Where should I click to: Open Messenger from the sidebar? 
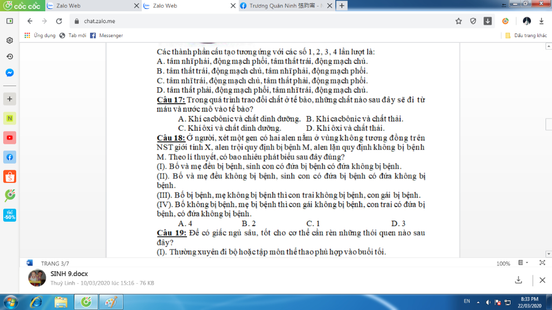coord(10,73)
